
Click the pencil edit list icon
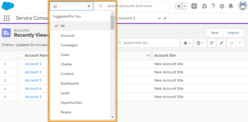point(221,43)
